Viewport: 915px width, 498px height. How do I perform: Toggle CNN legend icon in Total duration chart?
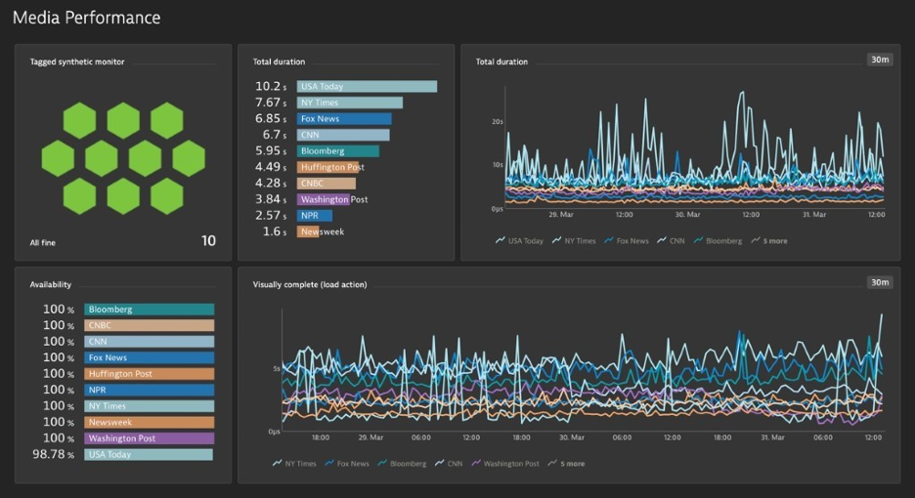tap(662, 240)
